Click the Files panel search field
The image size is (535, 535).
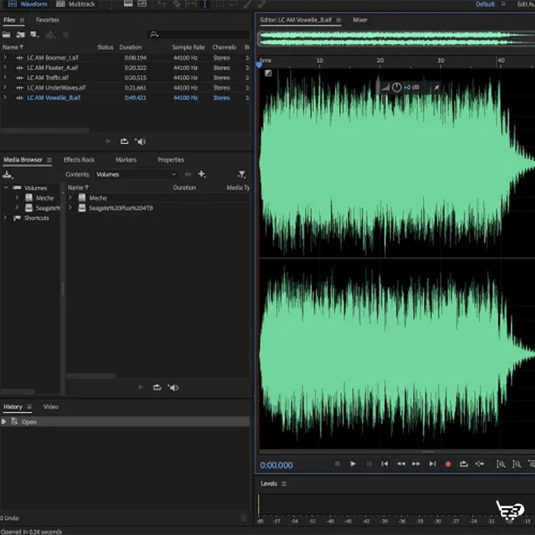coord(199,35)
